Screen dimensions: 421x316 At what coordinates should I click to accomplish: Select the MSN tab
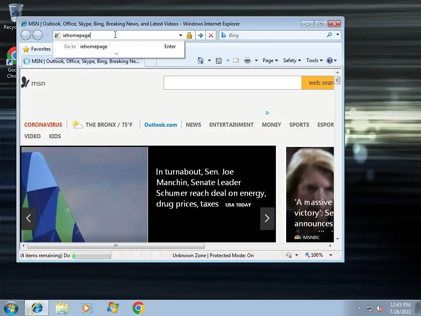coord(83,61)
